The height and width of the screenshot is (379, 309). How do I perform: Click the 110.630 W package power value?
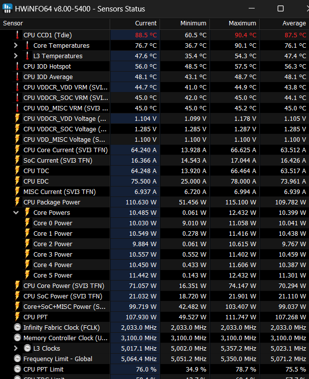(x=141, y=202)
